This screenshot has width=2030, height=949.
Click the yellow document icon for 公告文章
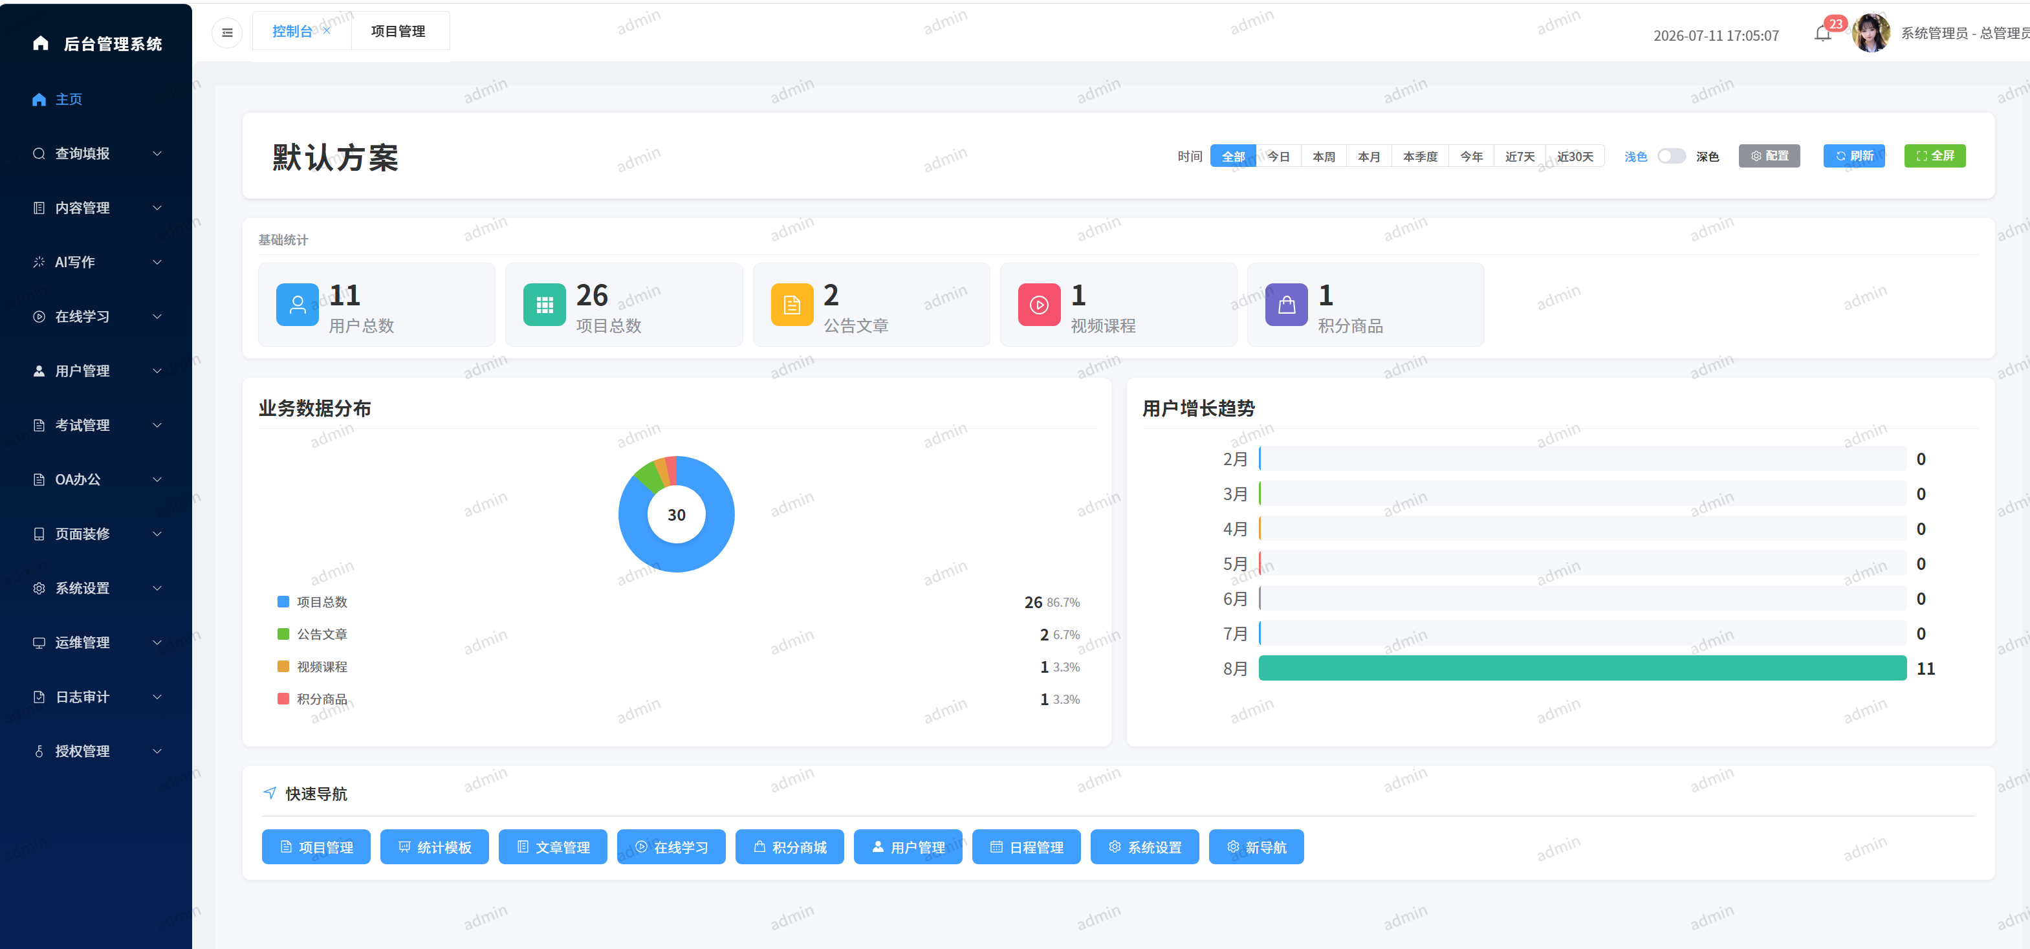point(792,304)
